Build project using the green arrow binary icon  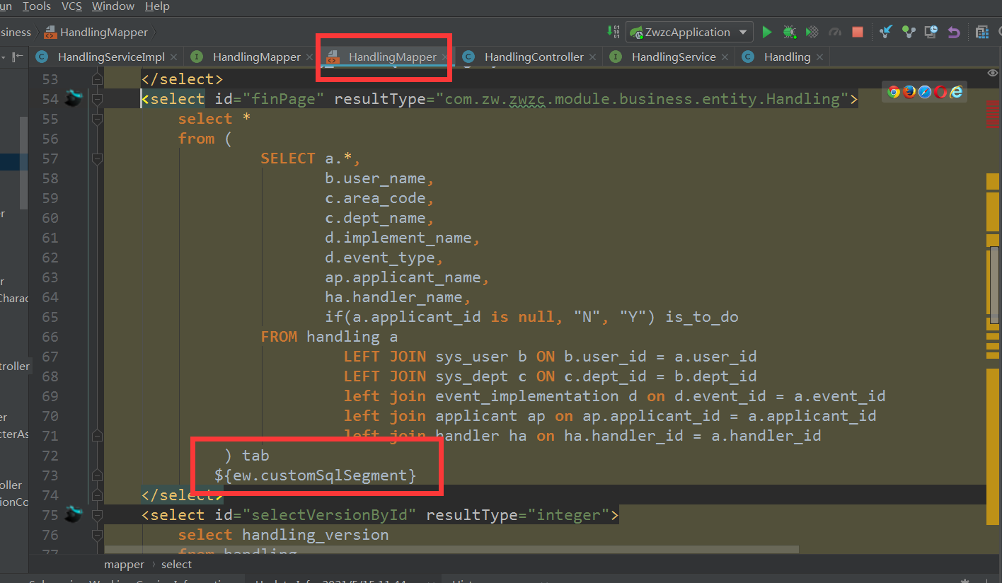613,32
